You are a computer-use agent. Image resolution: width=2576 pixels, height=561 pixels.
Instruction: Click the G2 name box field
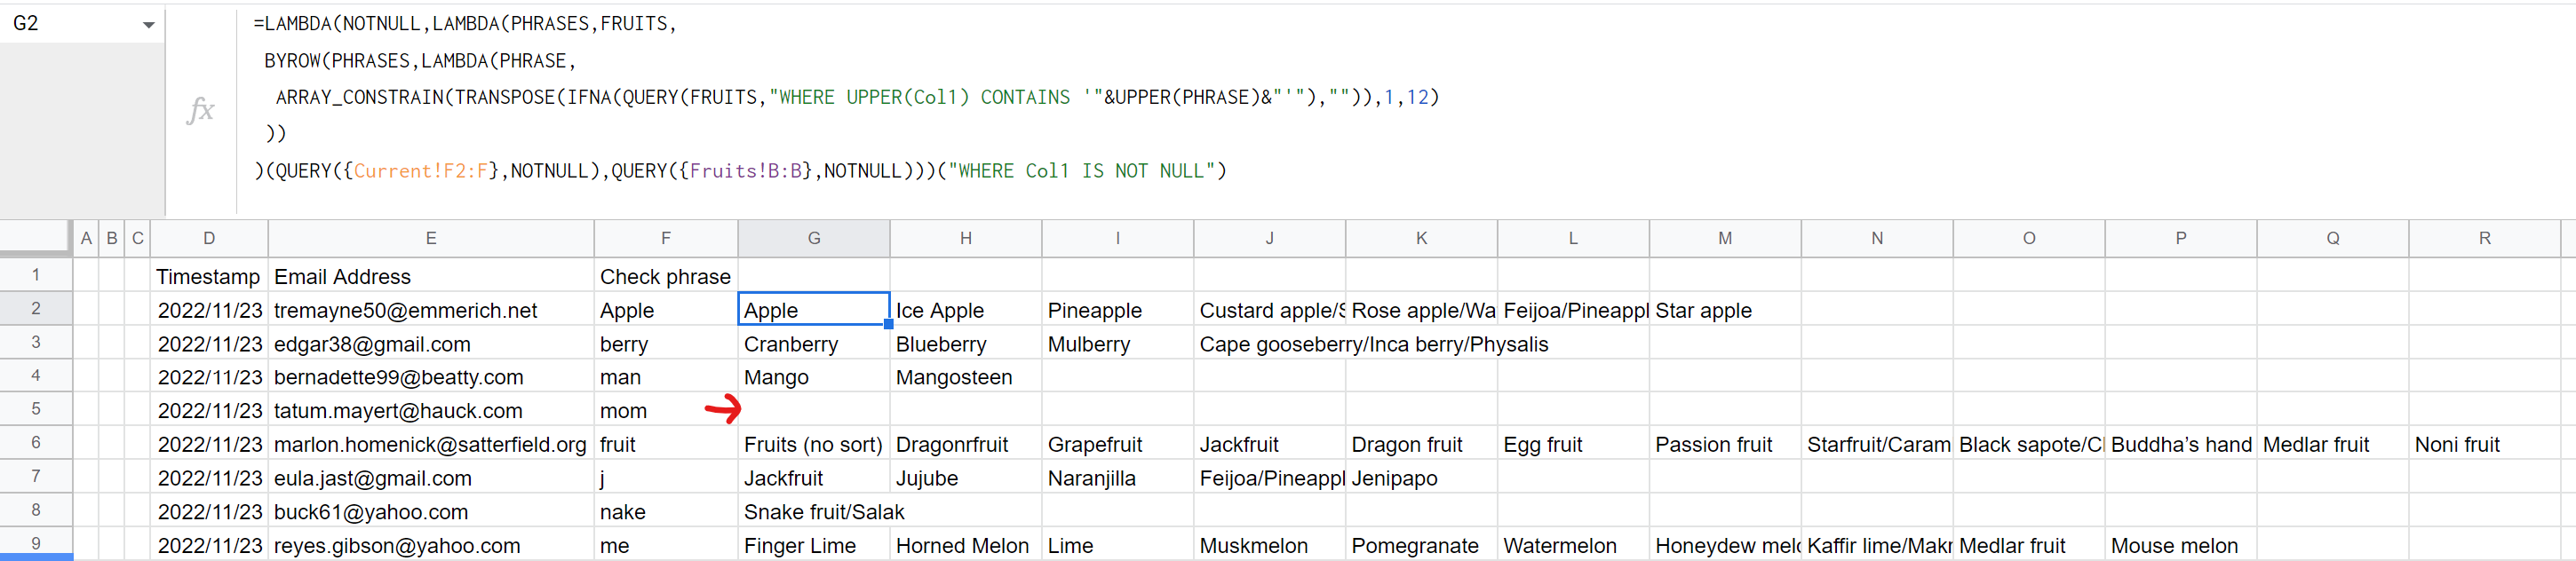(70, 24)
